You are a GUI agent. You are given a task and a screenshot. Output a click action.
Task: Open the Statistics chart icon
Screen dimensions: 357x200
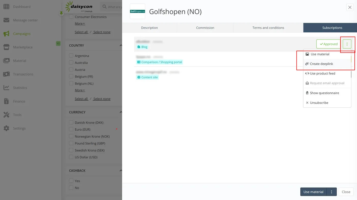point(6,88)
